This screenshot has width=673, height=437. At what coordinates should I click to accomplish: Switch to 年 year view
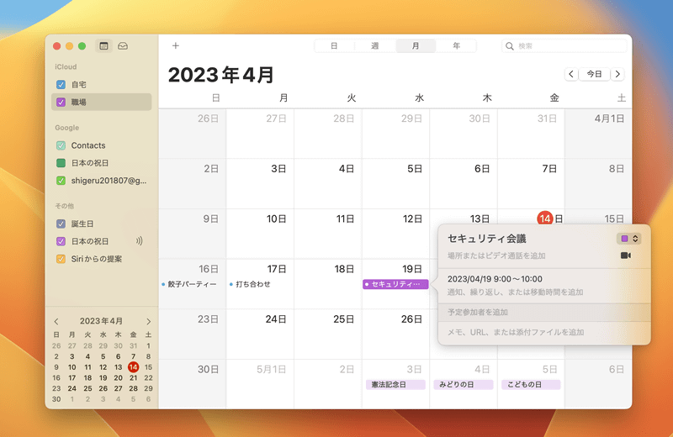[x=456, y=46]
